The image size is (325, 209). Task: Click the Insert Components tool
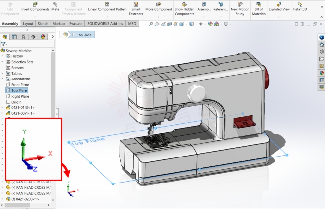(35, 7)
